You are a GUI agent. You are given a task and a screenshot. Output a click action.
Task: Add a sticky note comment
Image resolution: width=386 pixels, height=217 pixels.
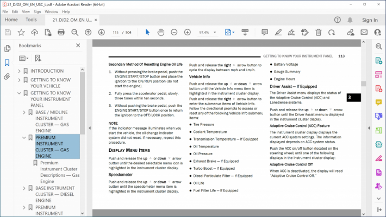pos(265,32)
